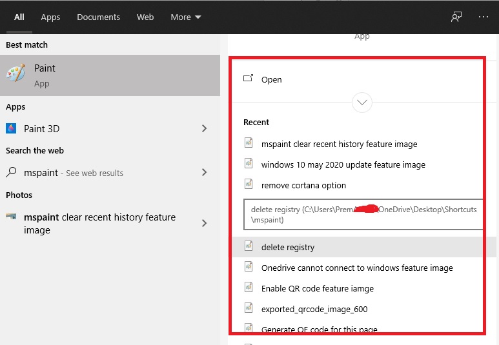Switch to the All search tab
The width and height of the screenshot is (499, 345).
(19, 17)
